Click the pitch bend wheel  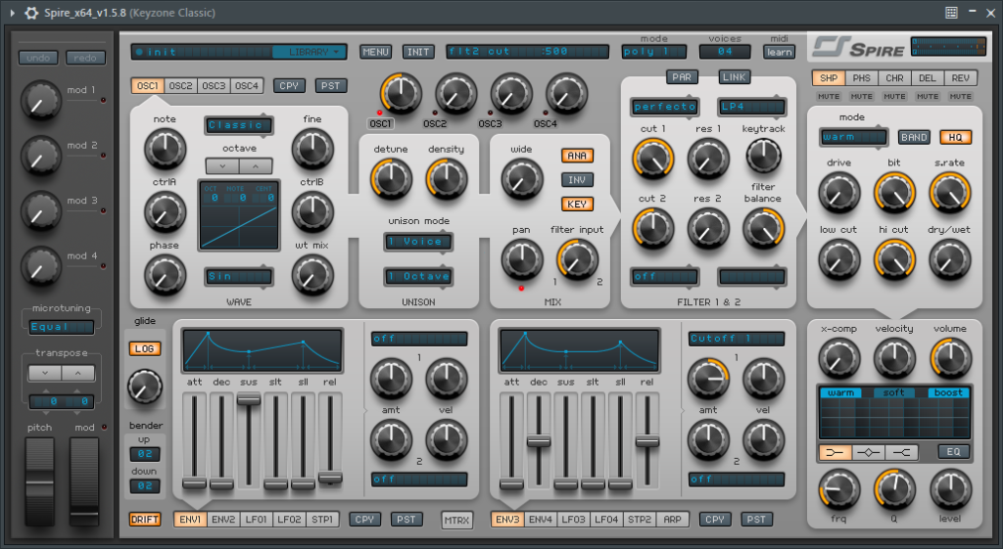point(39,481)
